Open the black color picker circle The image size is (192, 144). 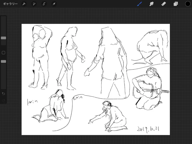[x=187, y=4]
